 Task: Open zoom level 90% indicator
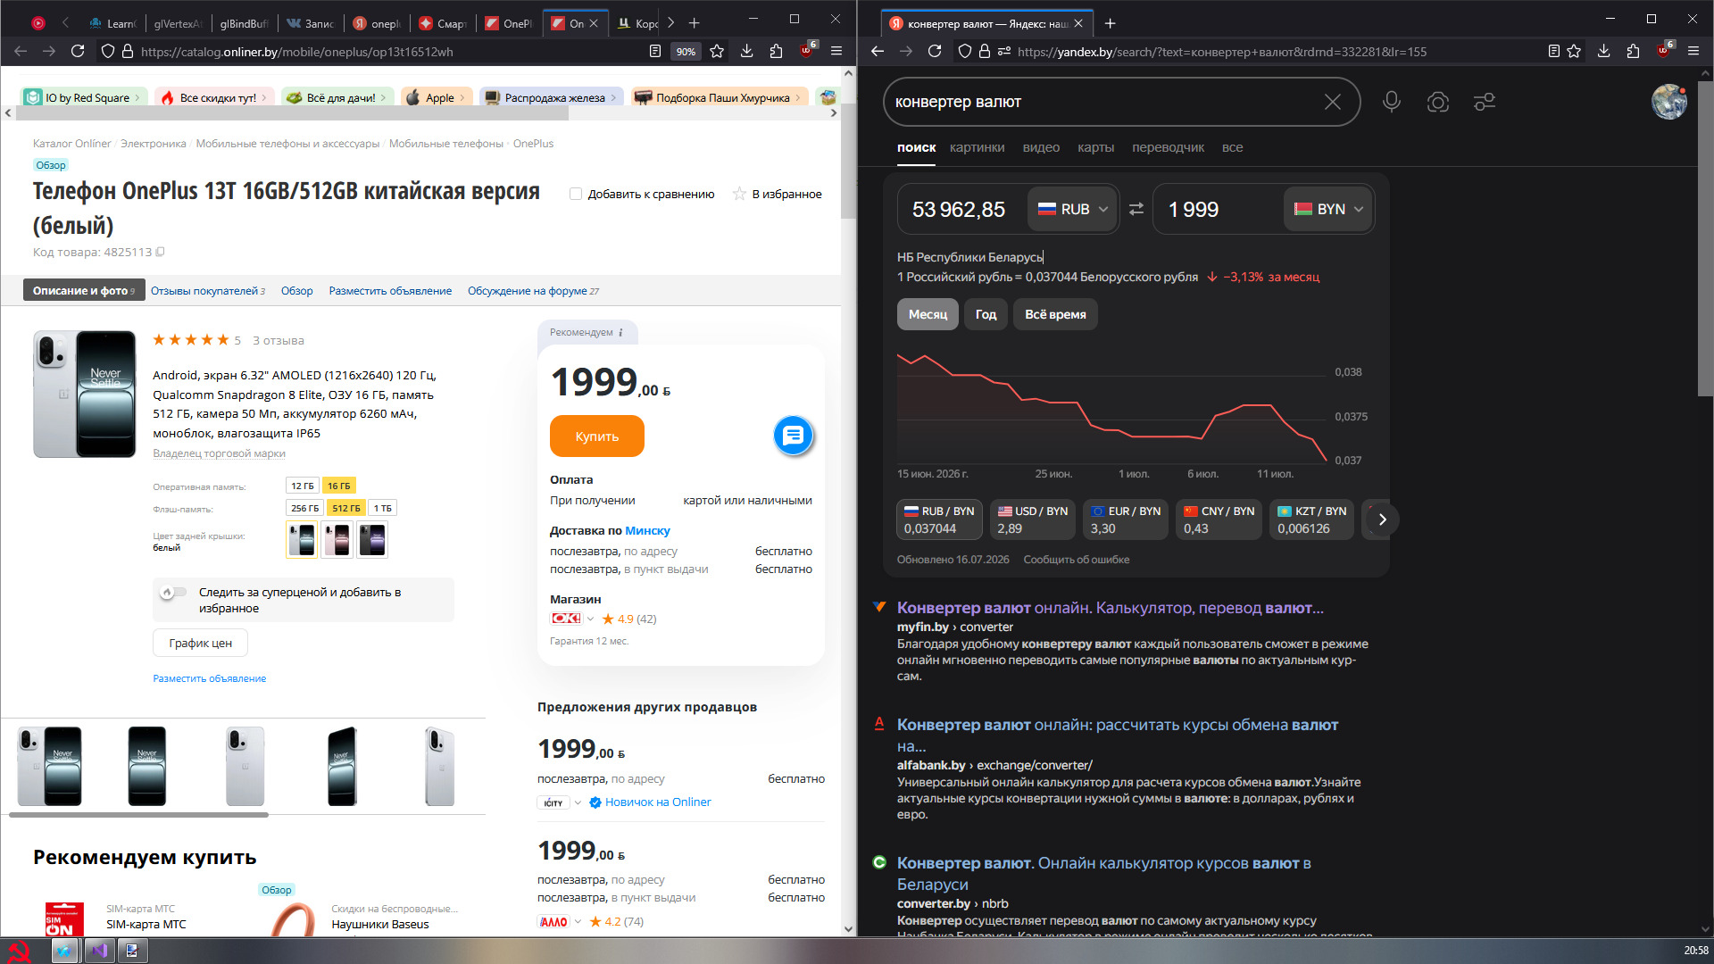point(686,52)
